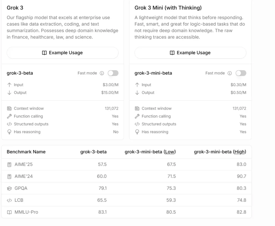
Task: Click the Has reasoning lightbulb icon
Action: [9, 132]
